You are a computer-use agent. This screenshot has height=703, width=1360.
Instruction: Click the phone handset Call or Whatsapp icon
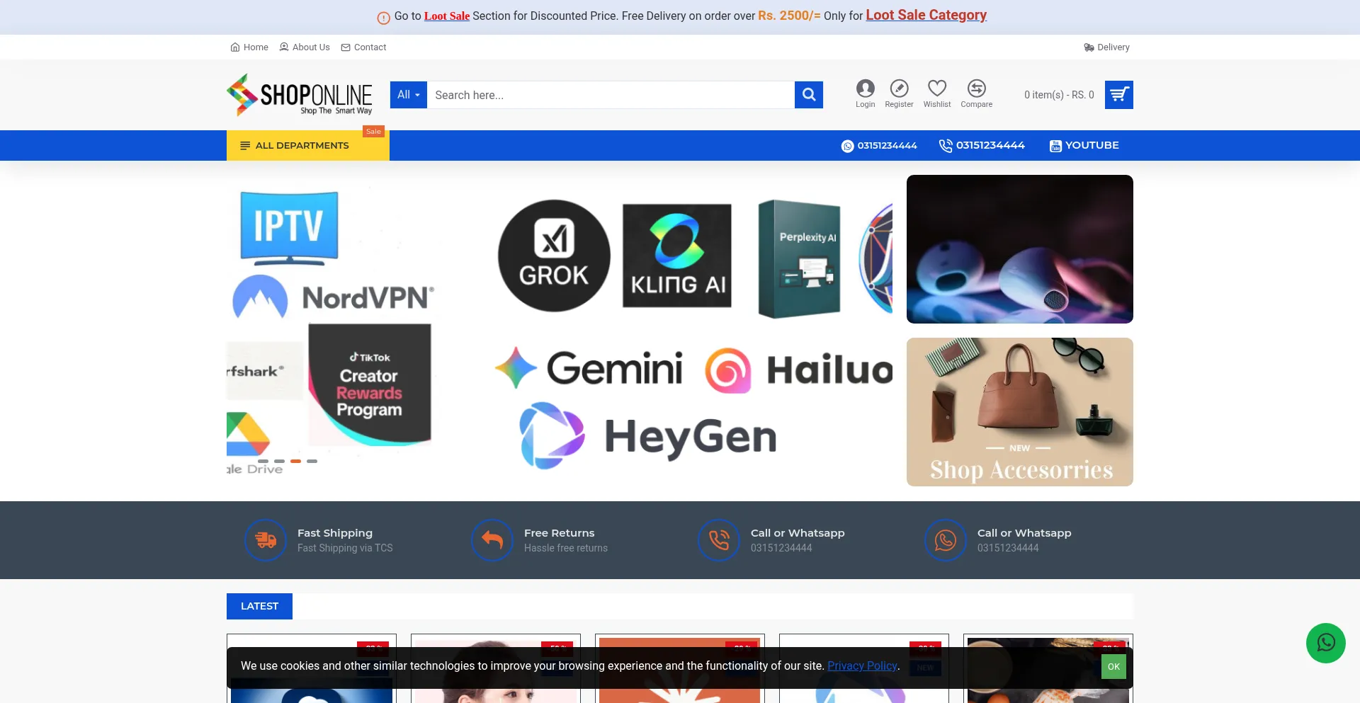pyautogui.click(x=719, y=540)
